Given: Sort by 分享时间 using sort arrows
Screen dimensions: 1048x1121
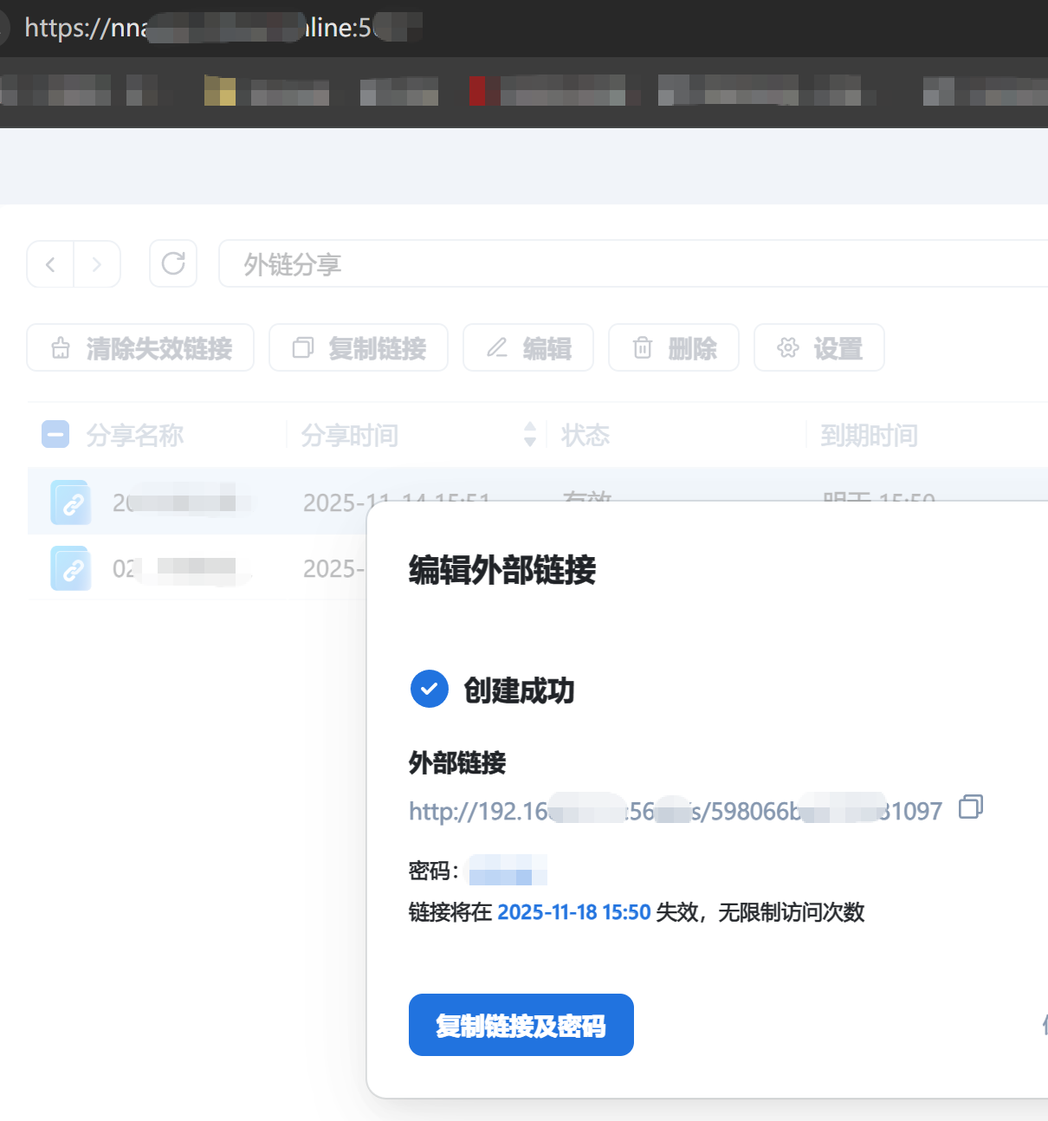Looking at the screenshot, I should click(530, 434).
